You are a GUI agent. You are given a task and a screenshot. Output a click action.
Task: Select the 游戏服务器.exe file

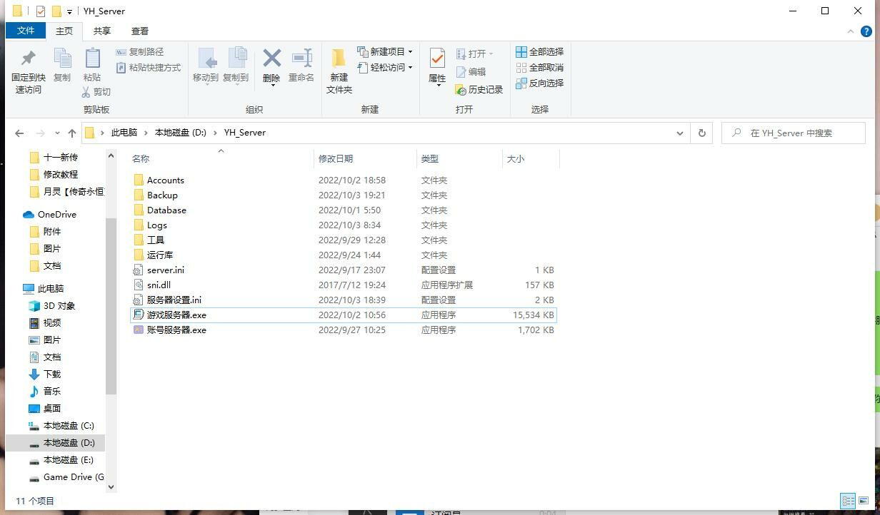176,315
